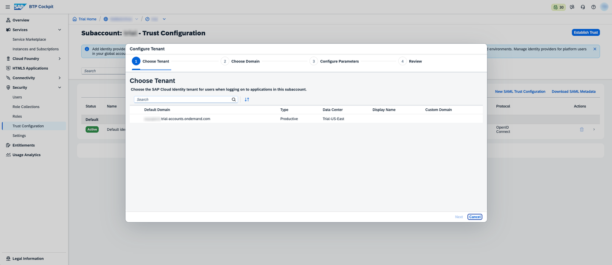This screenshot has height=265, width=612.
Task: Open Users under Security
Action: 17,97
